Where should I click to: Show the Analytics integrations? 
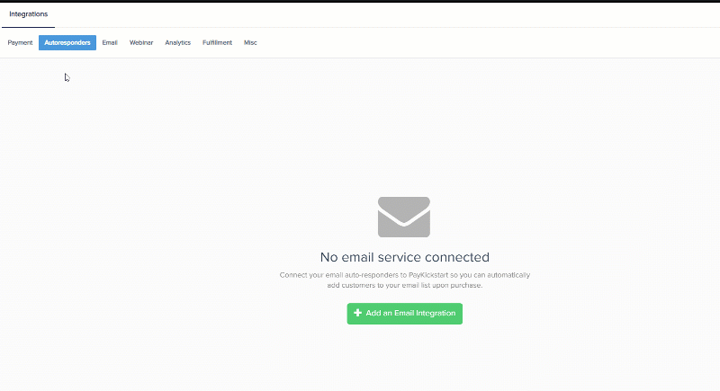click(177, 42)
